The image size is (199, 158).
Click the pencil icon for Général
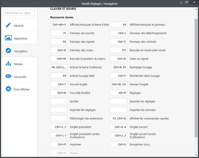pyautogui.click(x=8, y=25)
